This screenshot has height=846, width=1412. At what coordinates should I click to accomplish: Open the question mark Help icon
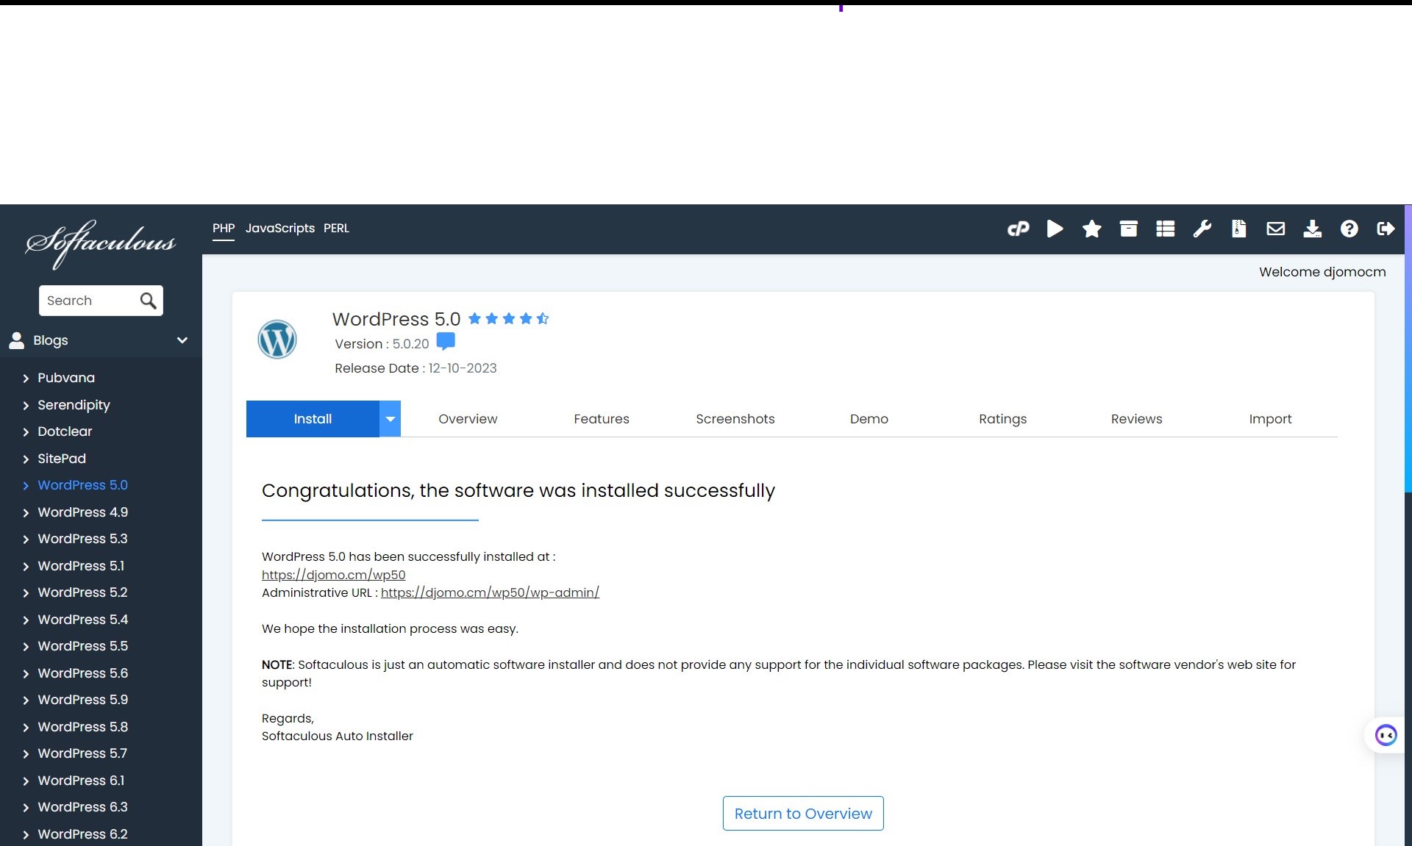1349,229
